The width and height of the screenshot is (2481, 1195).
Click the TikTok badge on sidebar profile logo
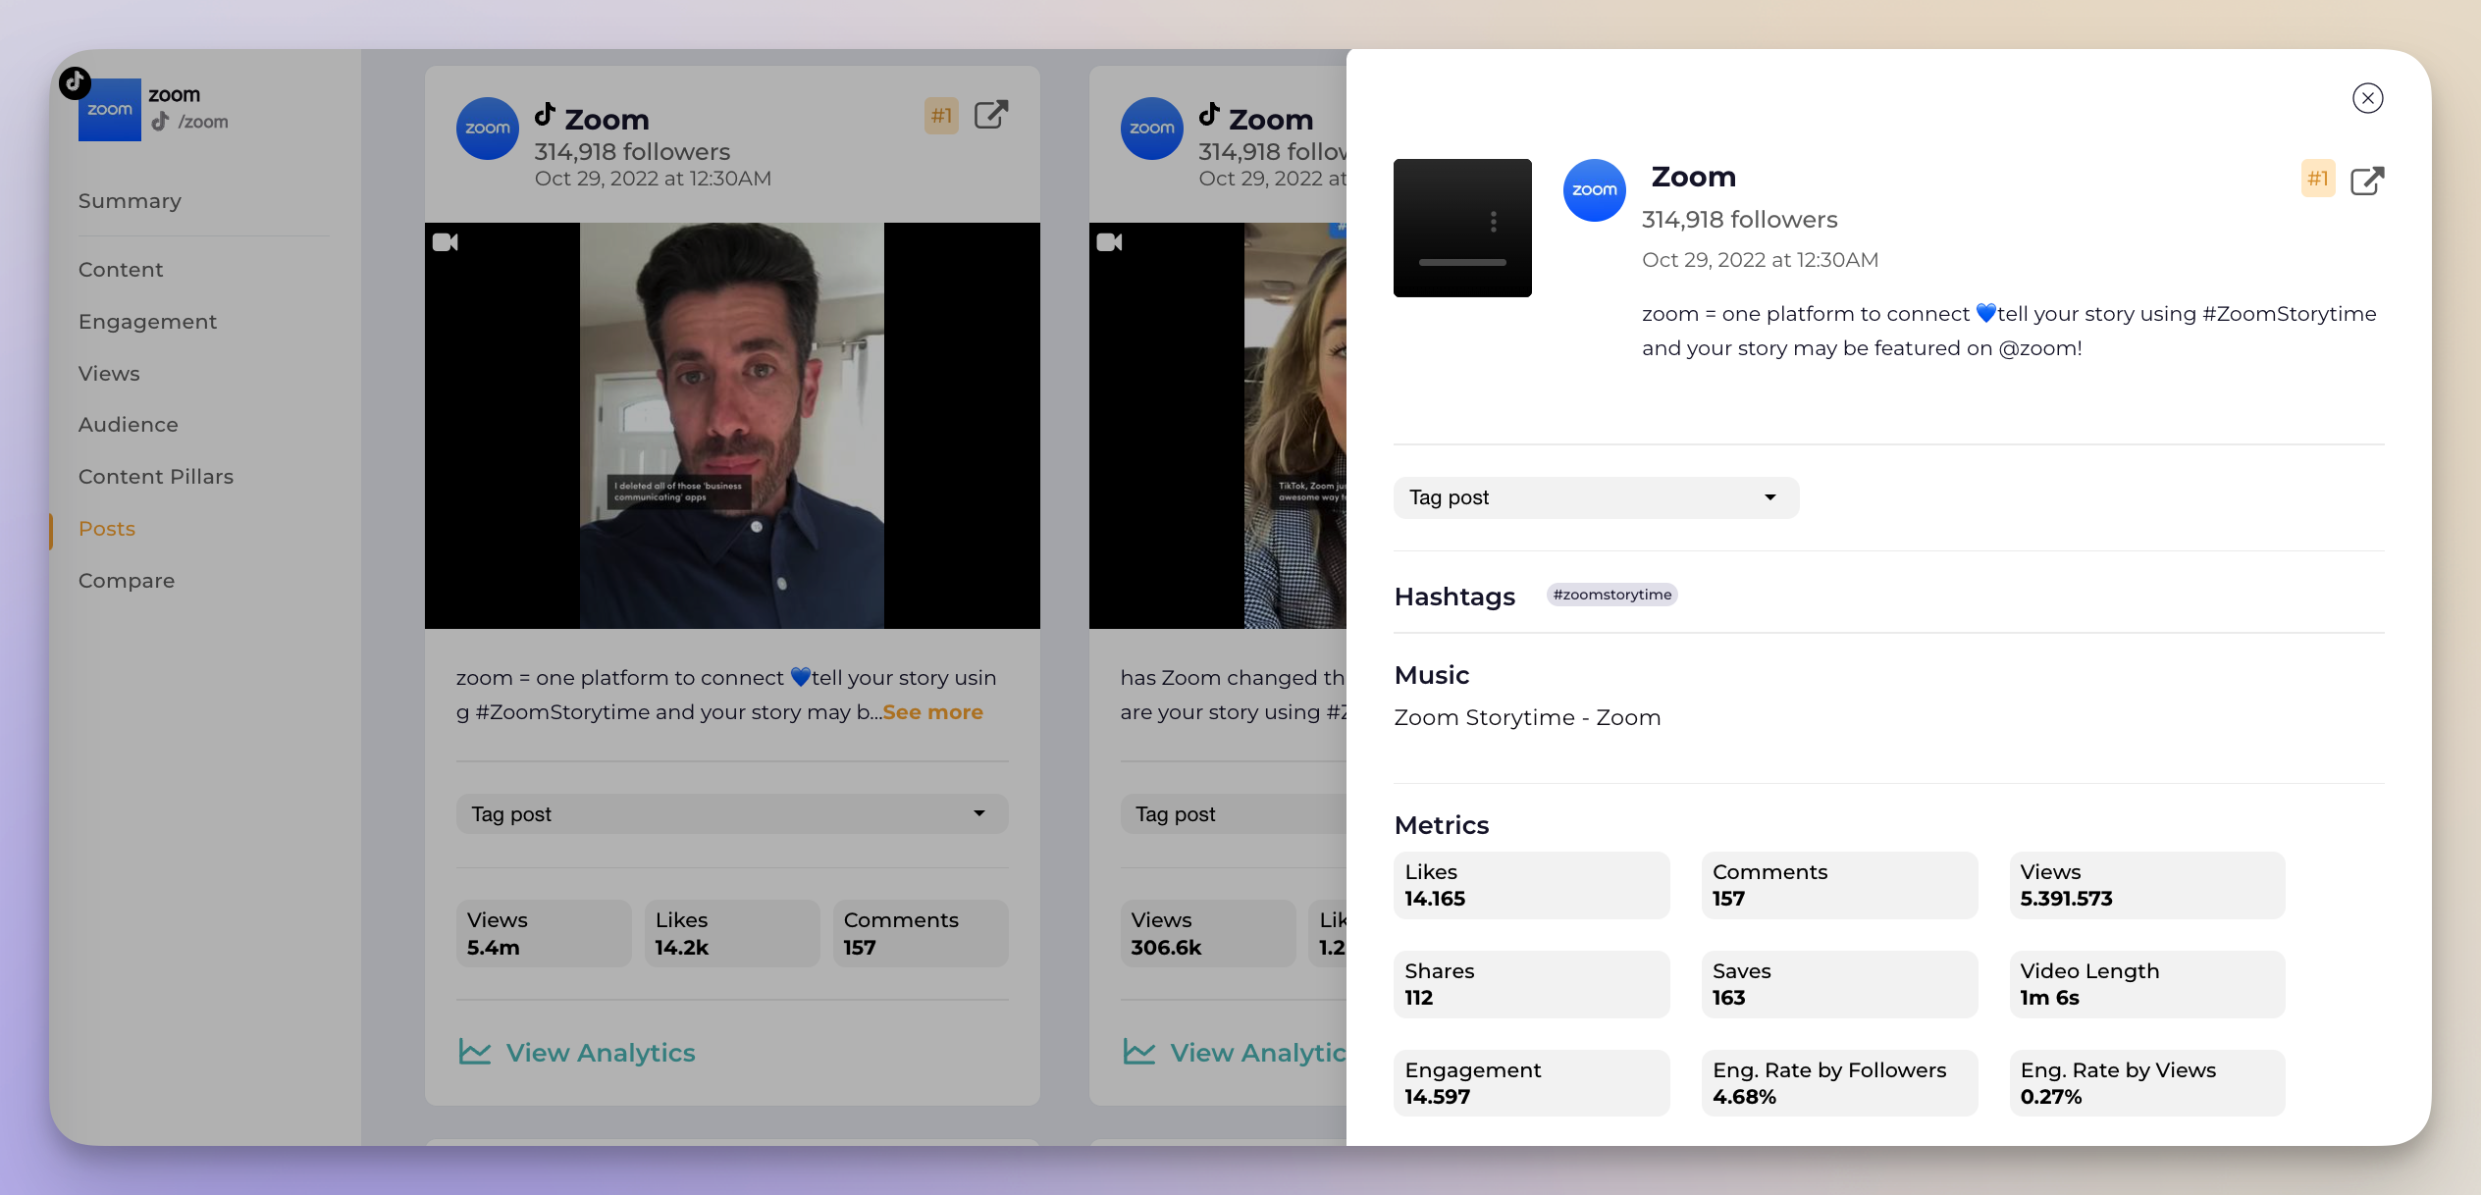pyautogui.click(x=75, y=82)
